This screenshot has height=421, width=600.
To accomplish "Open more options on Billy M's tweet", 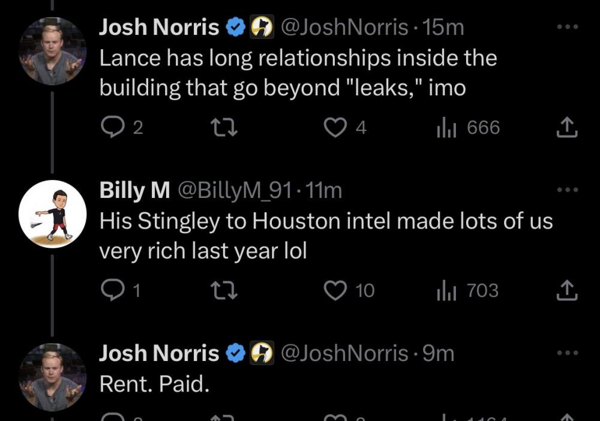I will (x=566, y=190).
